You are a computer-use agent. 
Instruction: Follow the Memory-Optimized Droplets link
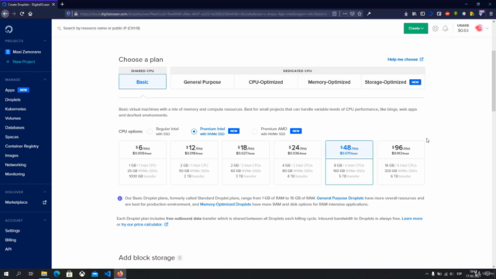pos(226,205)
